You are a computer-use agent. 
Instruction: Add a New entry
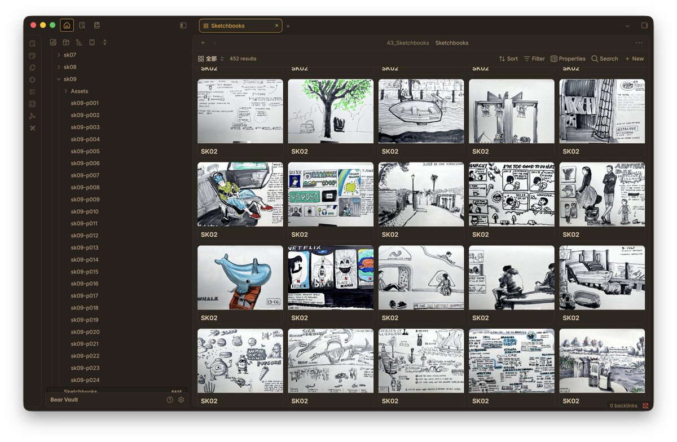pos(634,59)
